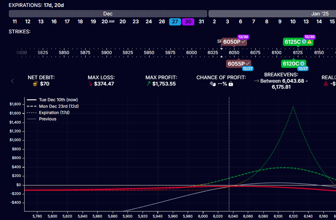Click the dollar icon on the 6120C strike
The image size is (336, 220).
point(302,64)
